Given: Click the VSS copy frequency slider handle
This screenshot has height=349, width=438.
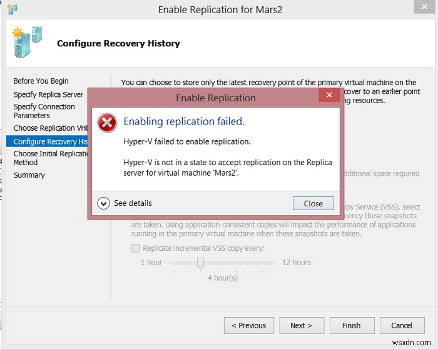Looking at the screenshot, I should 200,263.
